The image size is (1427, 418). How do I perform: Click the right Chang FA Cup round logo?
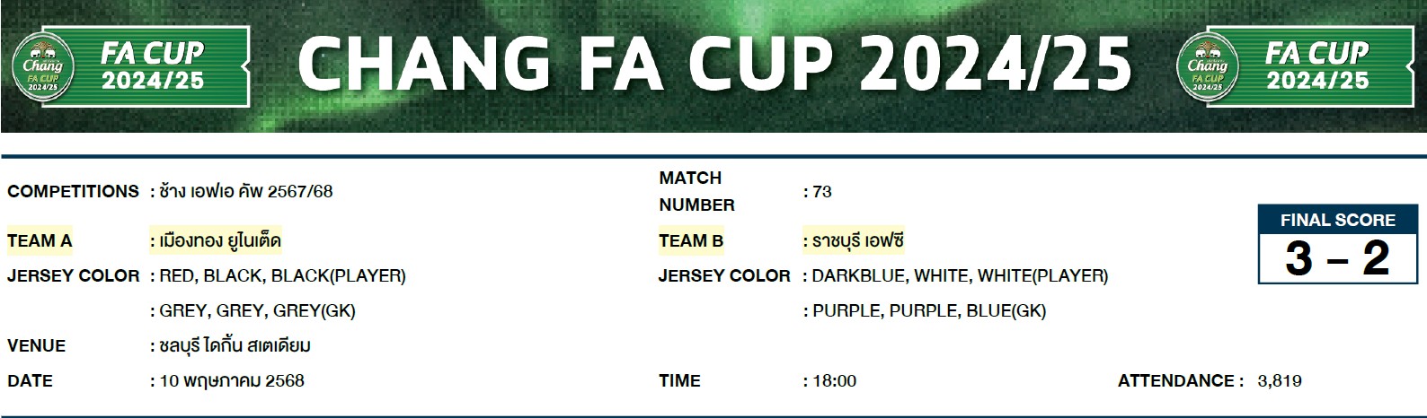[1208, 66]
